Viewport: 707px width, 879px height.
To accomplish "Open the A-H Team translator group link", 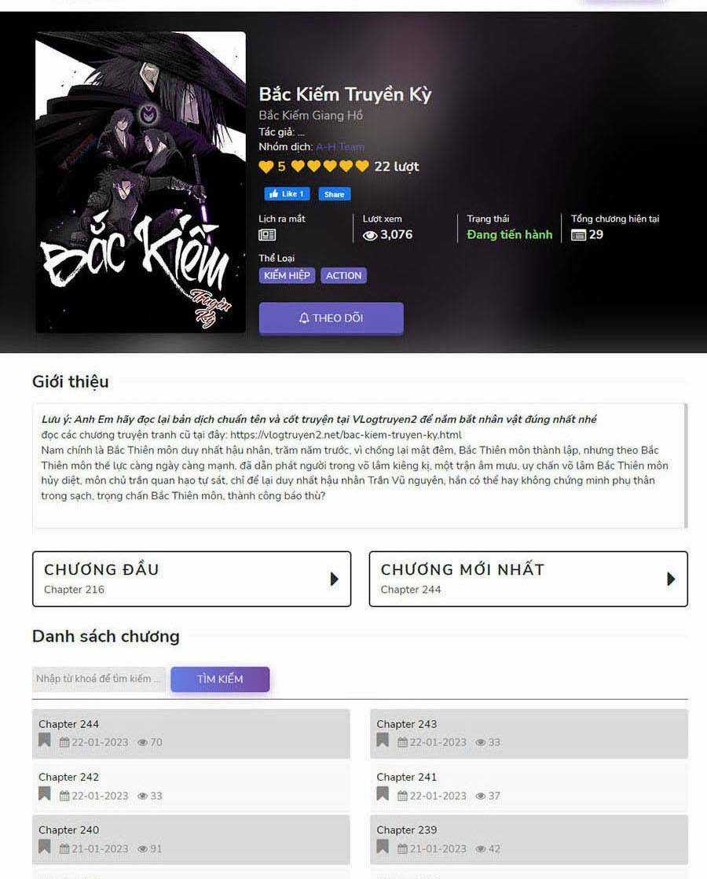I will pos(340,147).
